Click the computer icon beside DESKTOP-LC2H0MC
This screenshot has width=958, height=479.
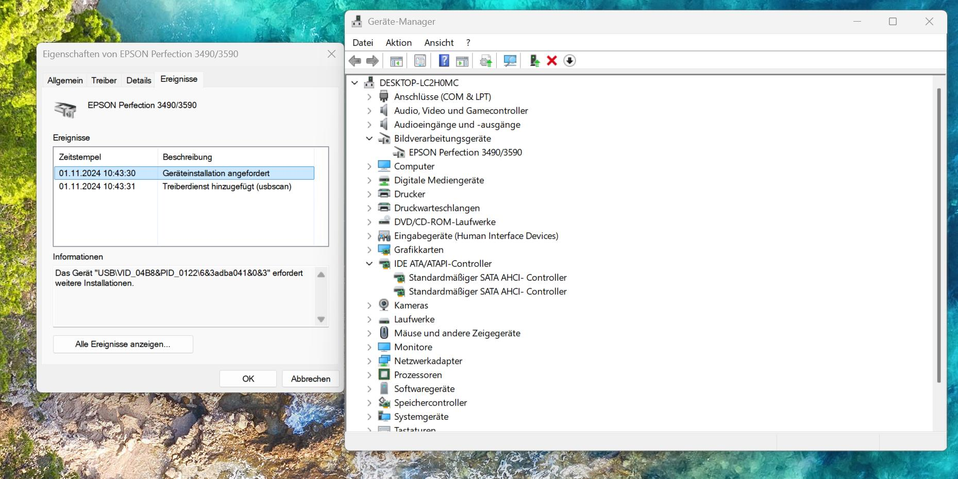[369, 82]
